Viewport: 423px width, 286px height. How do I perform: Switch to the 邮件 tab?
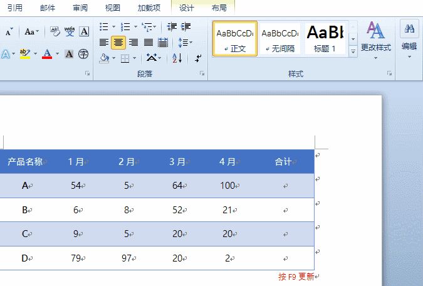coord(48,8)
